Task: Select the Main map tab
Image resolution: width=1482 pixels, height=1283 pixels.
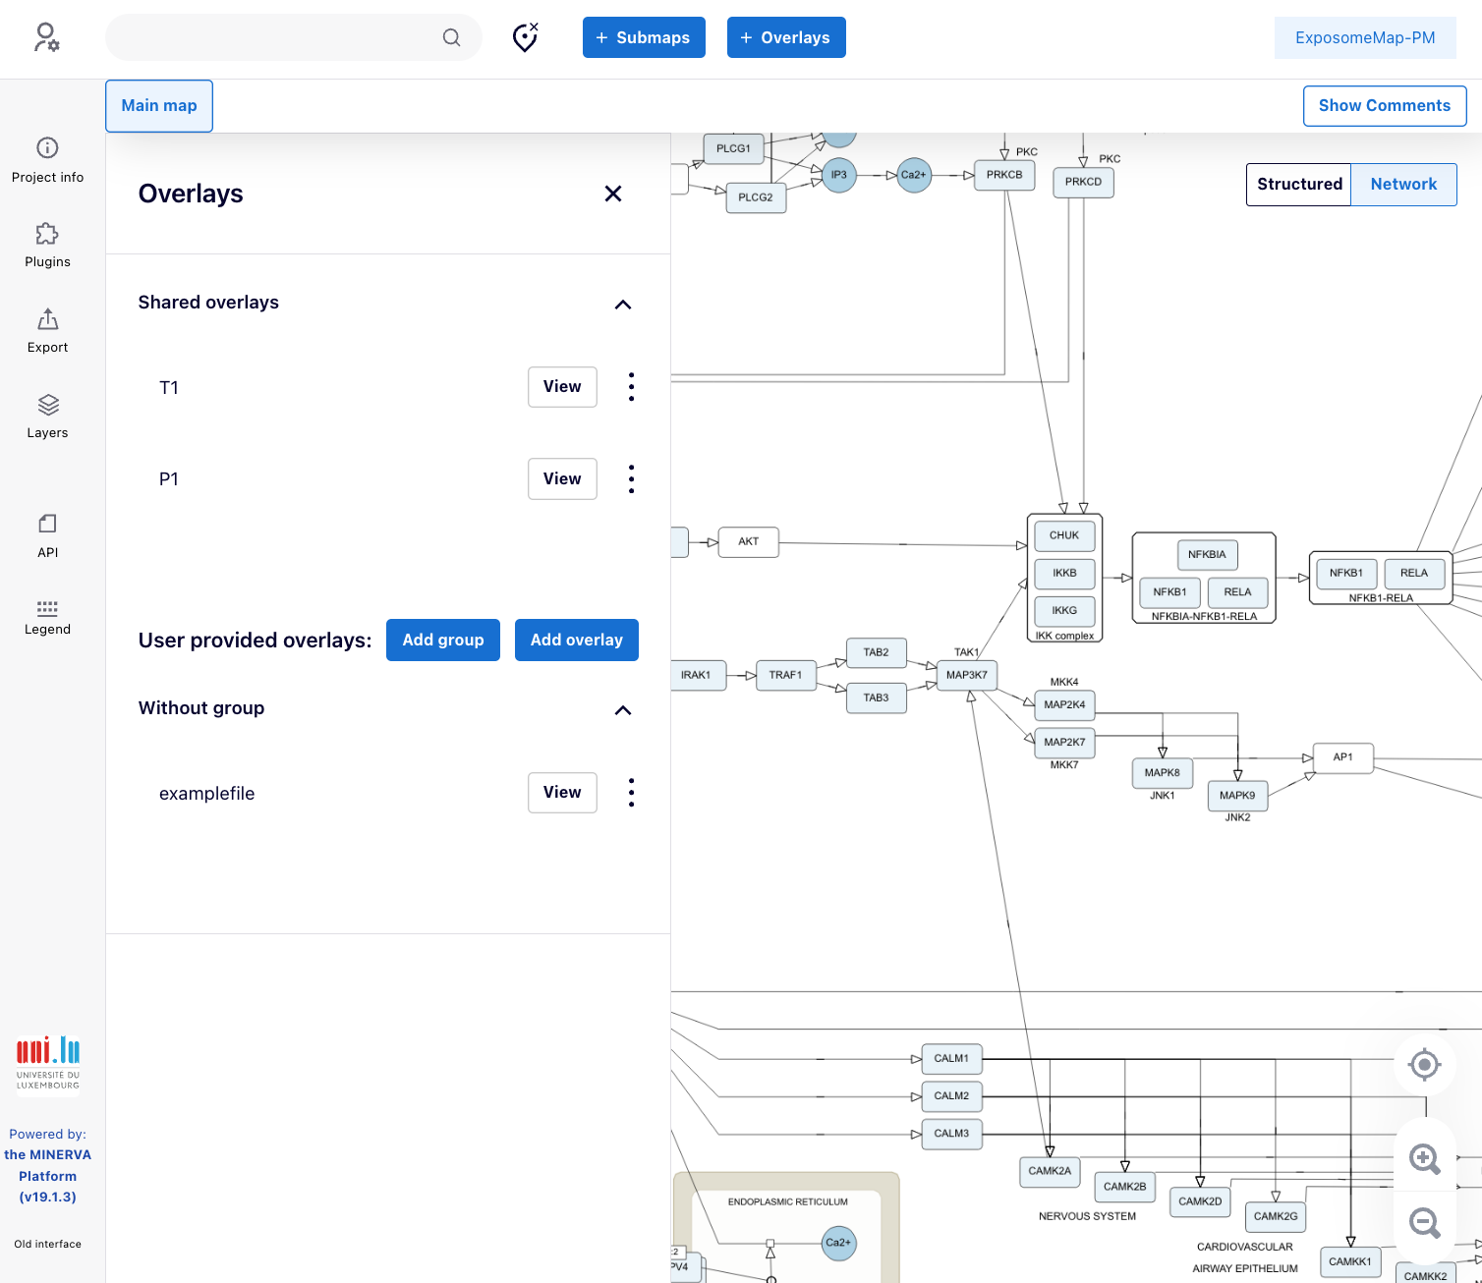Action: coord(159,106)
